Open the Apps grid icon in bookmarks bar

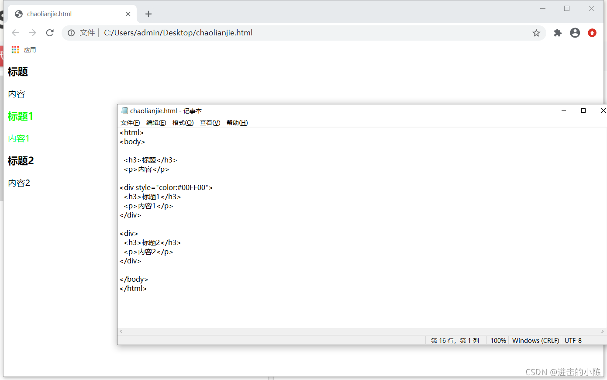(15, 50)
